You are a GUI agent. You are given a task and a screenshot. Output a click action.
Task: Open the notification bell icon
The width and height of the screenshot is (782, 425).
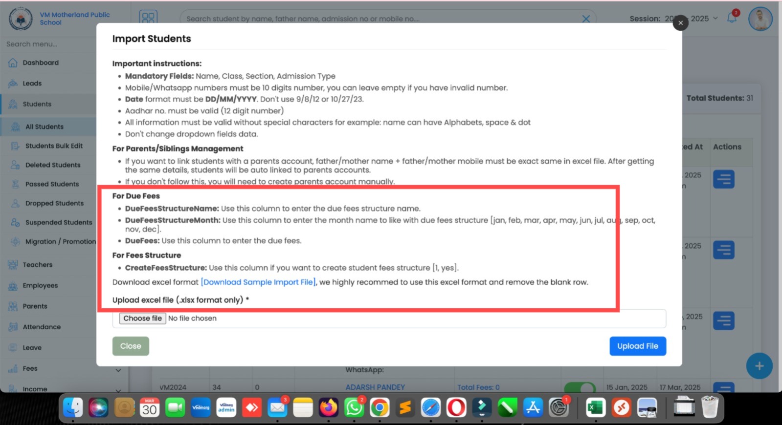coord(732,18)
